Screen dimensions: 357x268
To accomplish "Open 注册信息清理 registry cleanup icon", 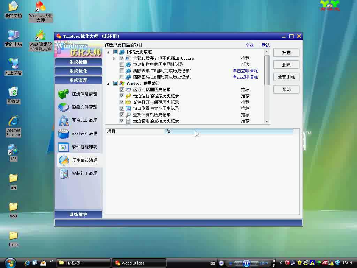I will (63, 94).
